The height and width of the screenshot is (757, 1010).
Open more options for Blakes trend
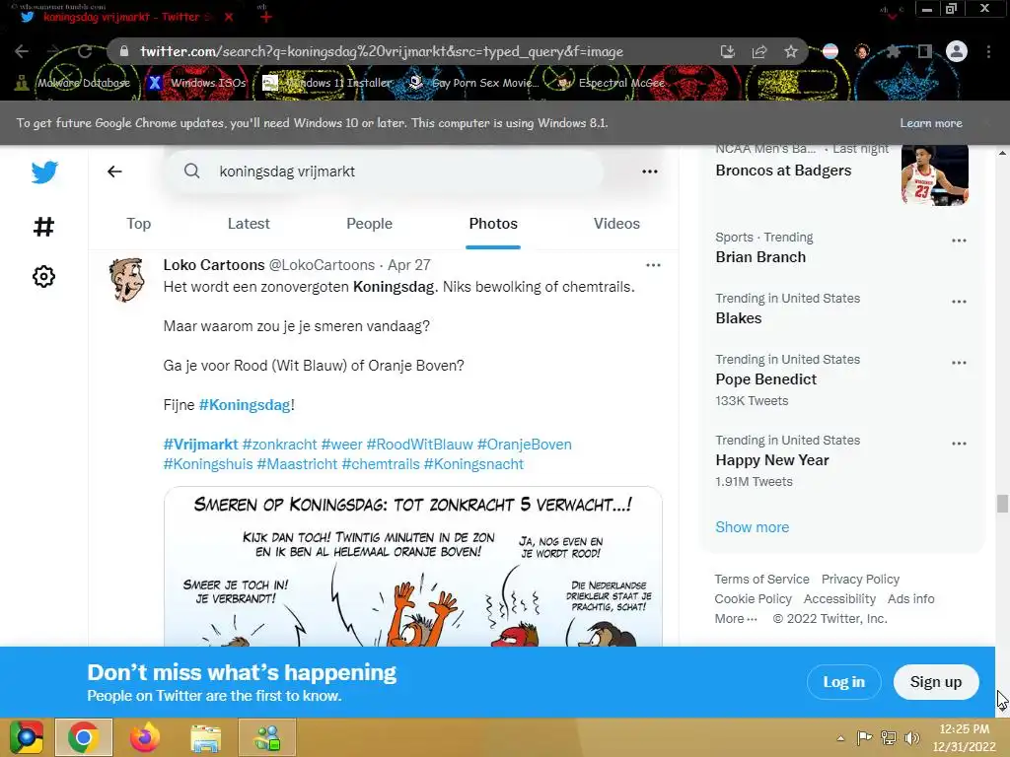959,302
